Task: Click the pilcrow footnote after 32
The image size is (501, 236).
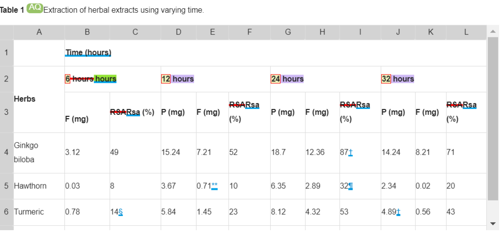Action: pos(350,186)
